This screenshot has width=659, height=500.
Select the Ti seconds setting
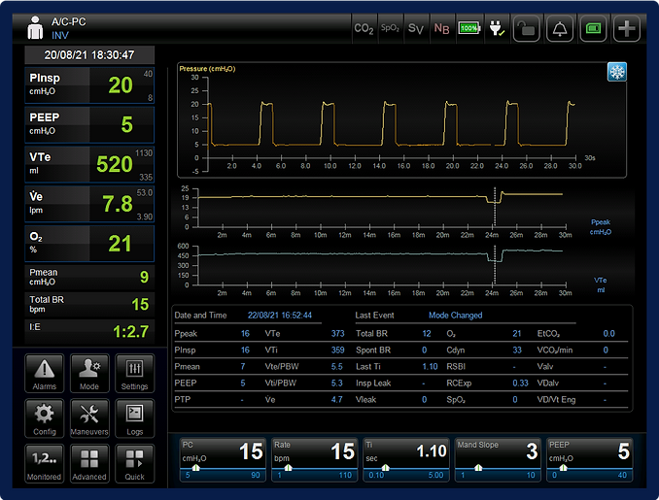[406, 459]
